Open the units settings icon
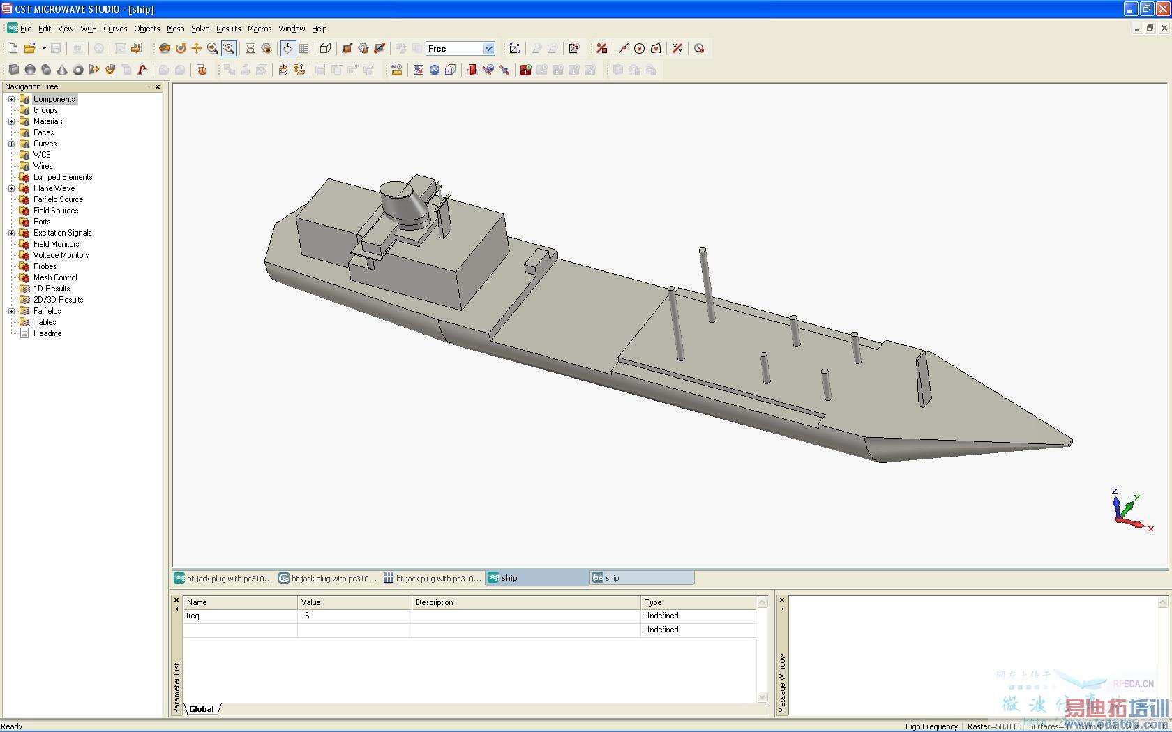Screen dimensions: 1172x732 click(x=396, y=70)
